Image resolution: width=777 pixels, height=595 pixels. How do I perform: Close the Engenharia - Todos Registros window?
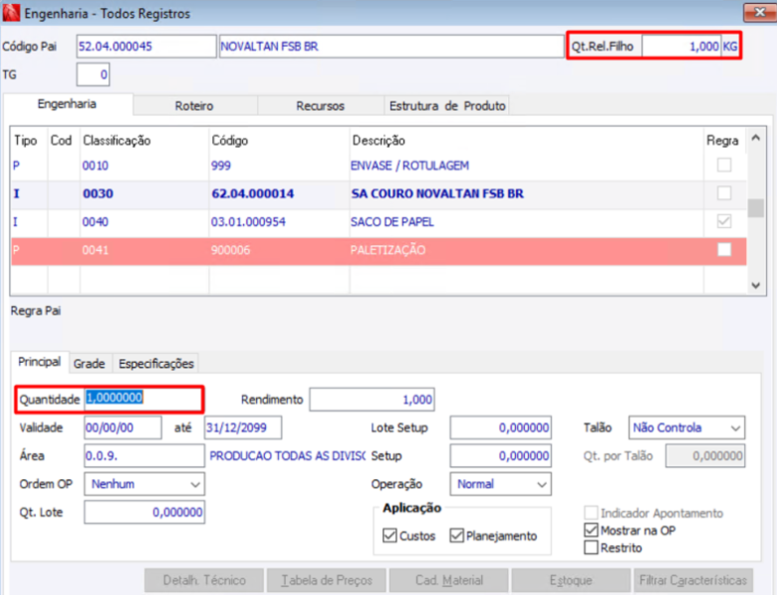[759, 12]
